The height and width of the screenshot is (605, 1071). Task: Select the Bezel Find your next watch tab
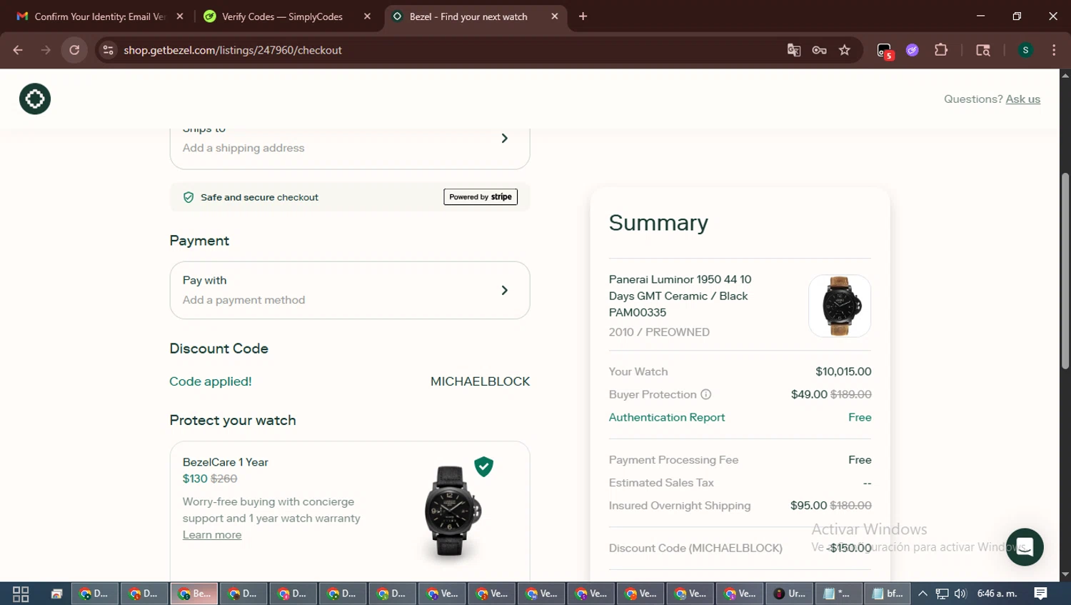coord(468,16)
